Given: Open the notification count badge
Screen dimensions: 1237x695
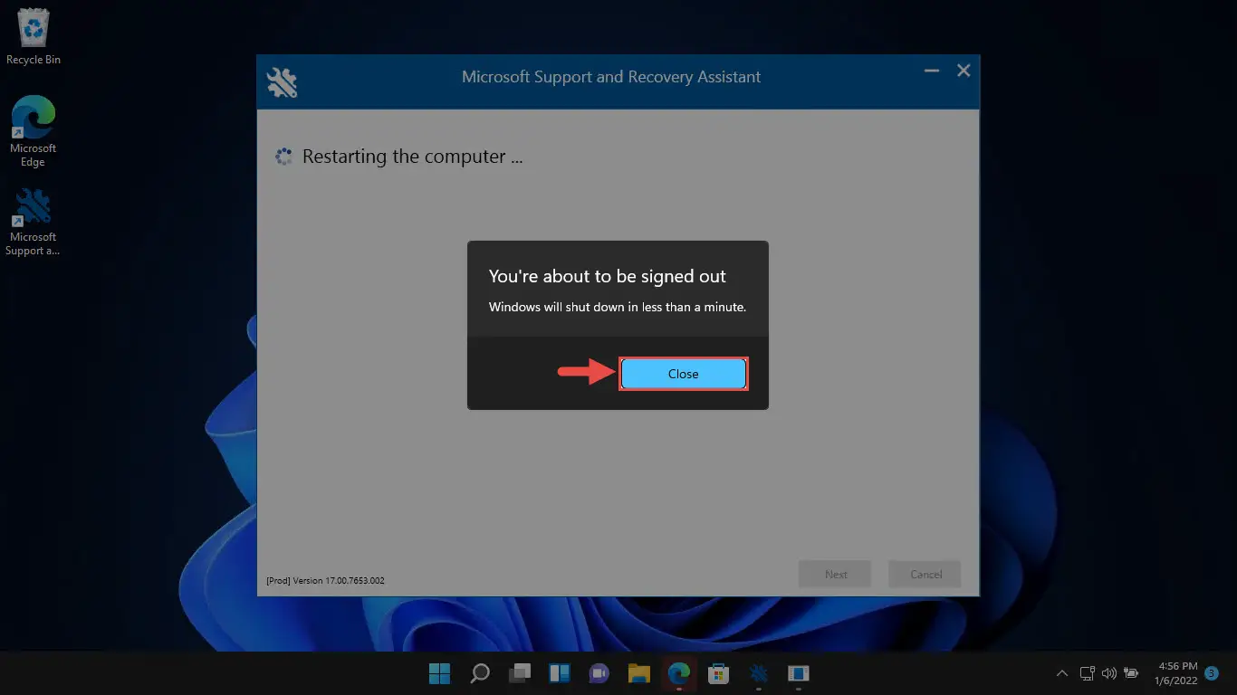Looking at the screenshot, I should [x=1212, y=673].
